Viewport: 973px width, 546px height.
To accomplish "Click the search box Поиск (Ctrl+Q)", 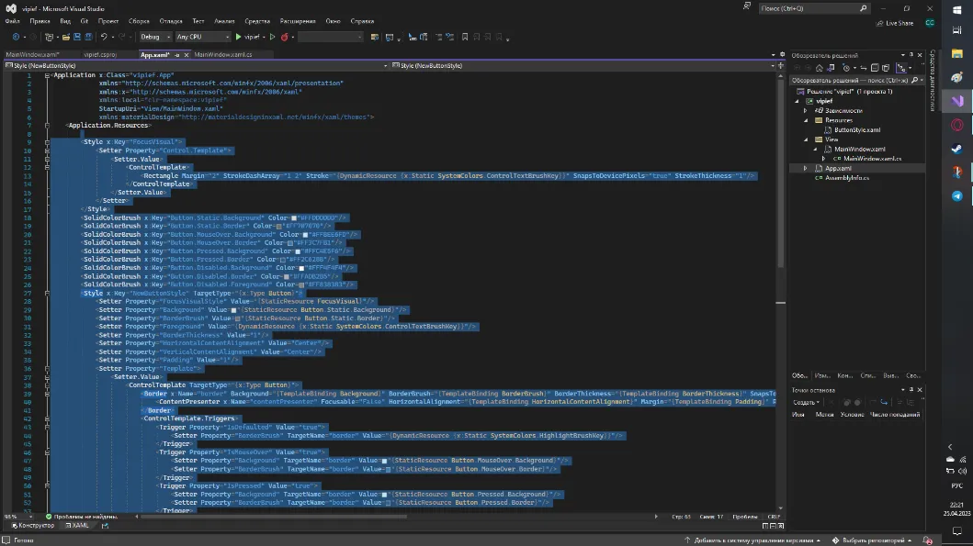I will [x=814, y=8].
